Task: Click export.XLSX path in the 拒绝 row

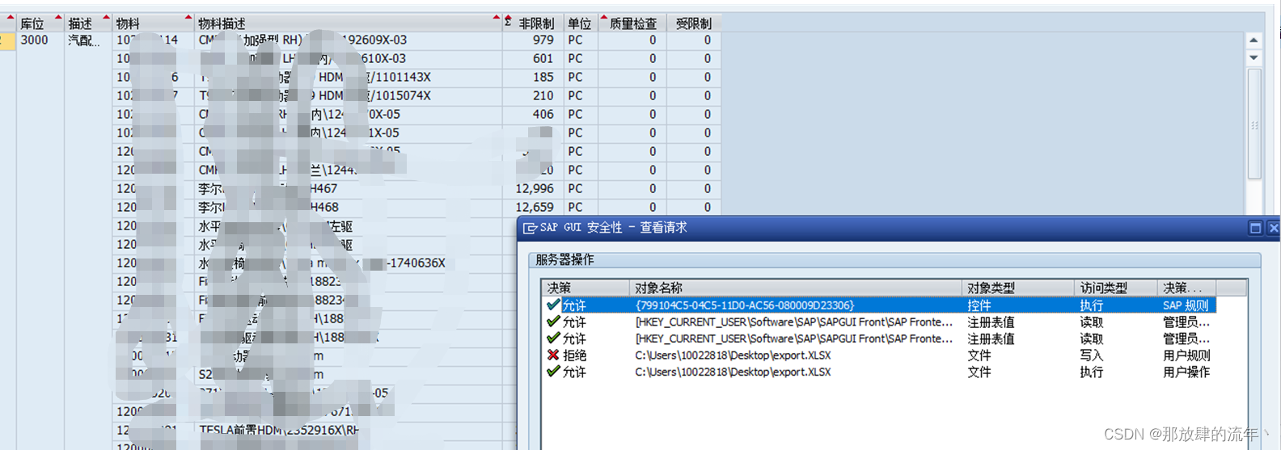Action: [x=733, y=355]
